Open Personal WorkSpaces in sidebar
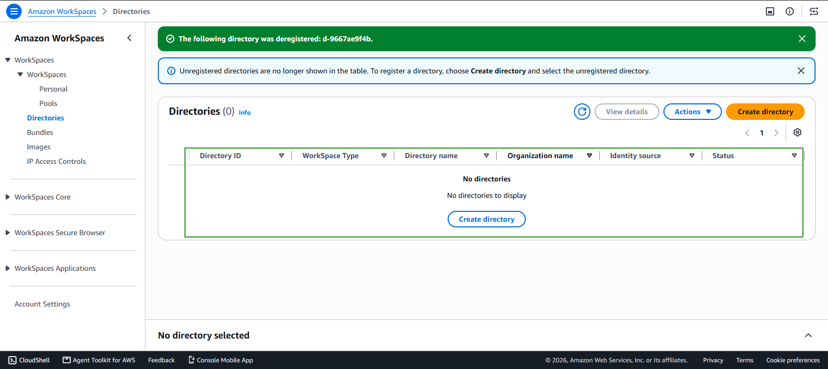Viewport: 828px width, 369px height. pos(53,89)
